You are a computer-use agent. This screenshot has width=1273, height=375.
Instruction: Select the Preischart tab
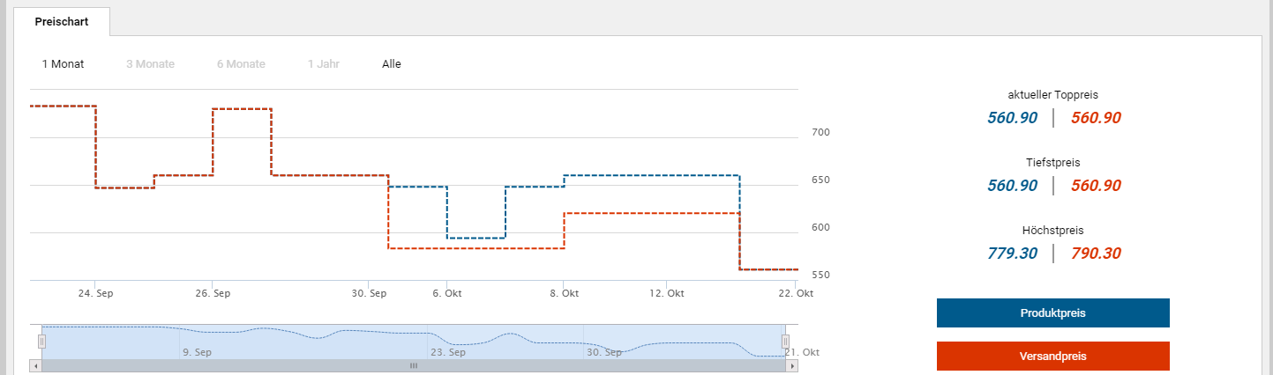(62, 21)
